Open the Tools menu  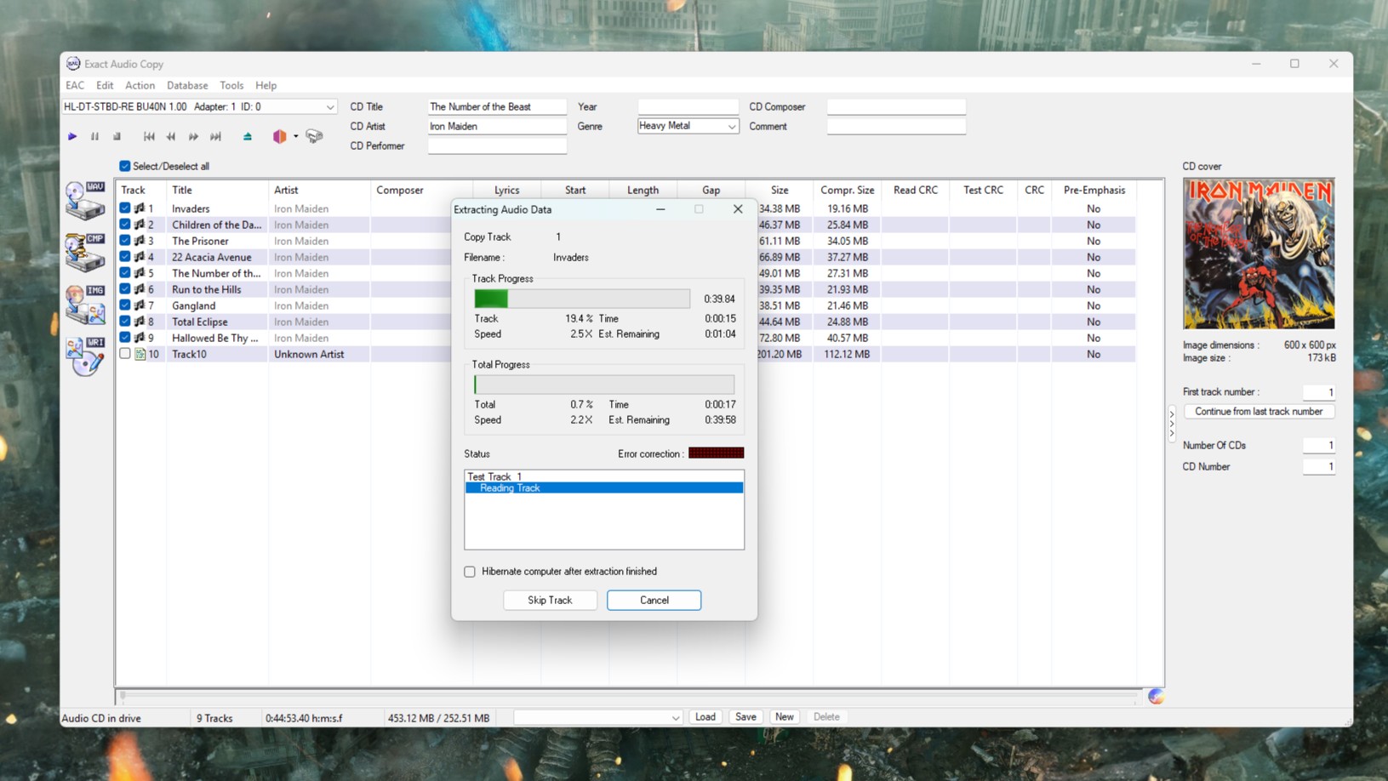pyautogui.click(x=231, y=85)
